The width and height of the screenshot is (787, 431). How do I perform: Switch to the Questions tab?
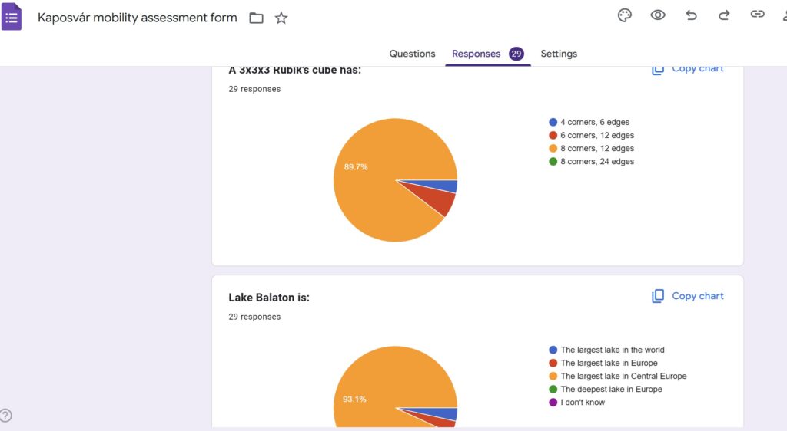(x=412, y=54)
